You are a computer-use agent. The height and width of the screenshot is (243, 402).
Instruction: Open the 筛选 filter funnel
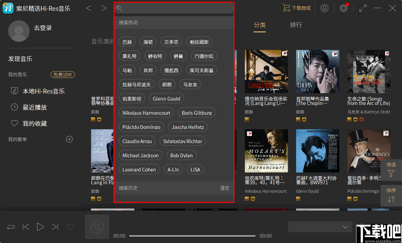tap(391, 170)
